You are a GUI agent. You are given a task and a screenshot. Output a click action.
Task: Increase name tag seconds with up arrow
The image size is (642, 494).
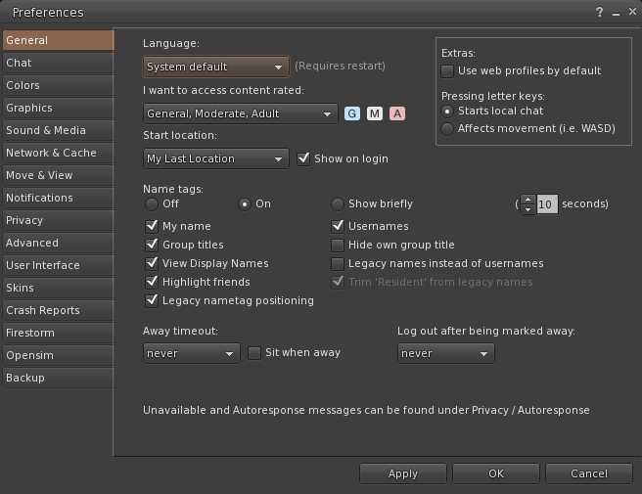(x=528, y=200)
